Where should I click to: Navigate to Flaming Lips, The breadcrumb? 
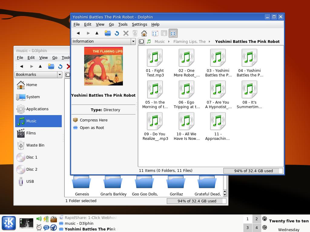(x=190, y=41)
